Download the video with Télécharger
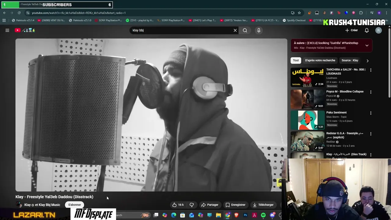391x220 pixels. coord(263,205)
